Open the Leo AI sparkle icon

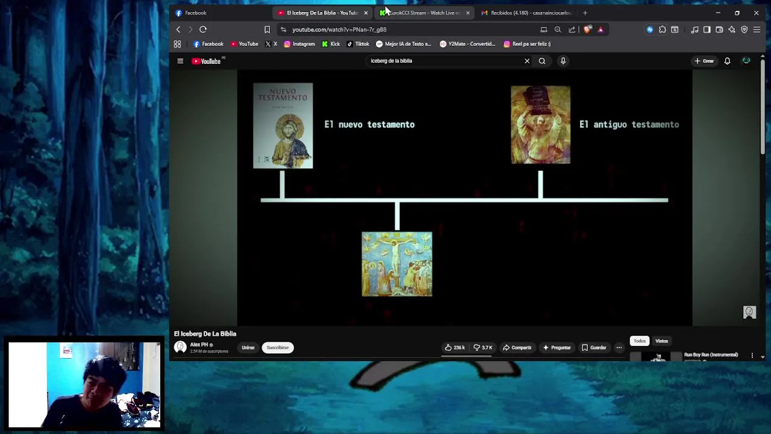tap(732, 30)
